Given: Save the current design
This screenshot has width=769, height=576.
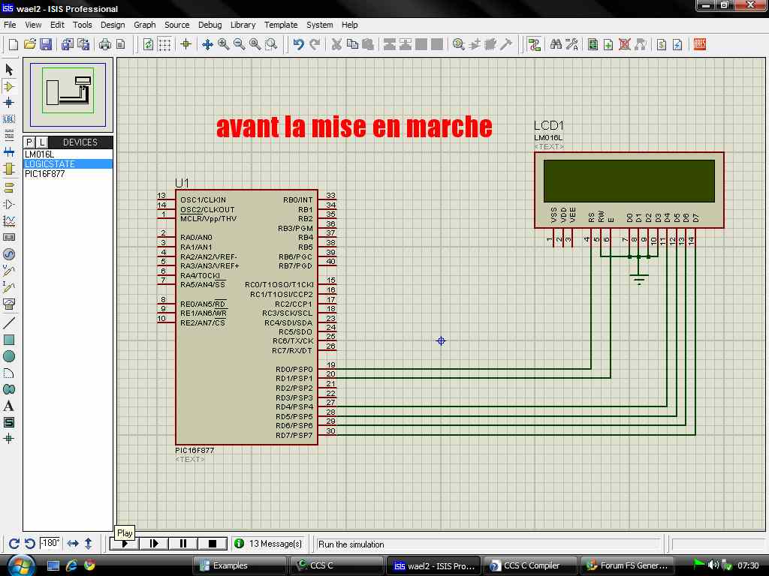Looking at the screenshot, I should (46, 44).
